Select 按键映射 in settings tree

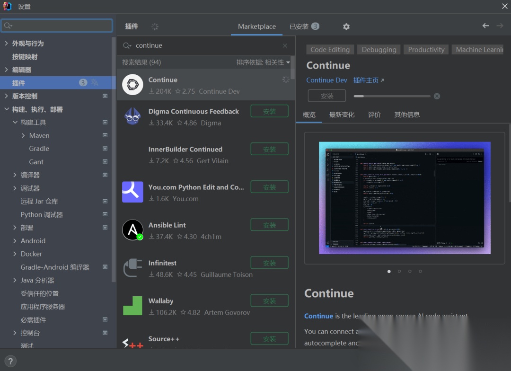25,57
